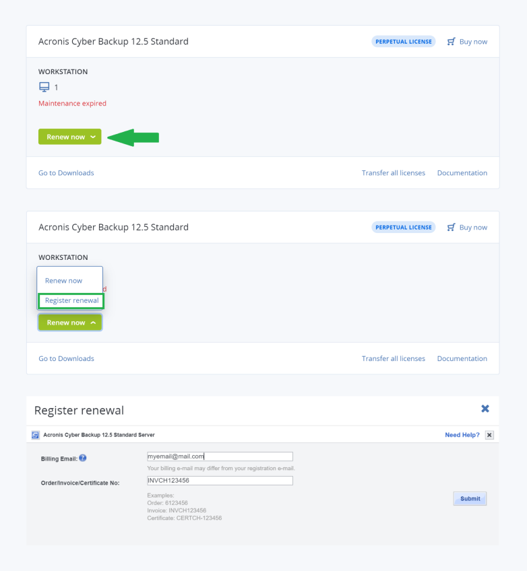Viewport: 527px width, 571px height.
Task: Click the first card title Acronis Cyber Backup 12.5 Standard
Action: coord(113,42)
